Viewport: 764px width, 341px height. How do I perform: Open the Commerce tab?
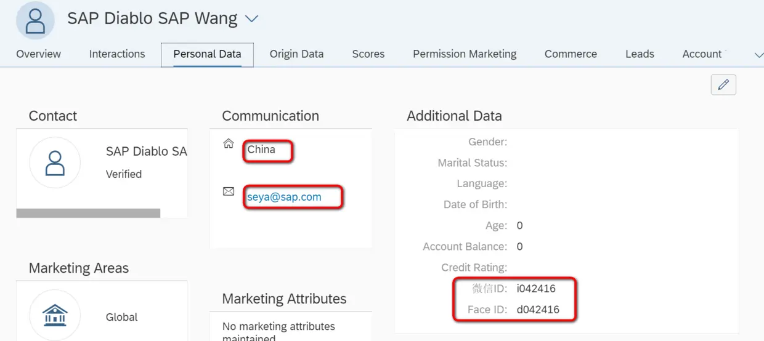[571, 54]
